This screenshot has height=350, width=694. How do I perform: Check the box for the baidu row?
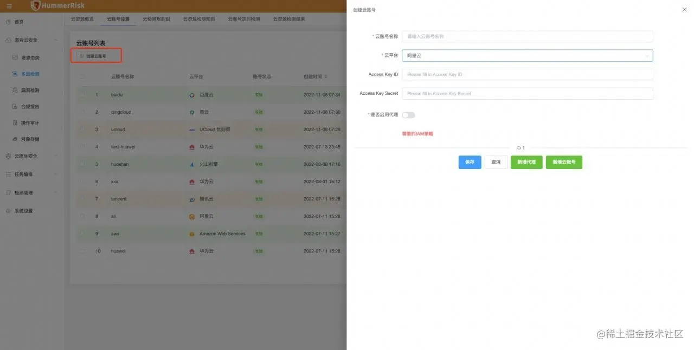click(x=82, y=95)
